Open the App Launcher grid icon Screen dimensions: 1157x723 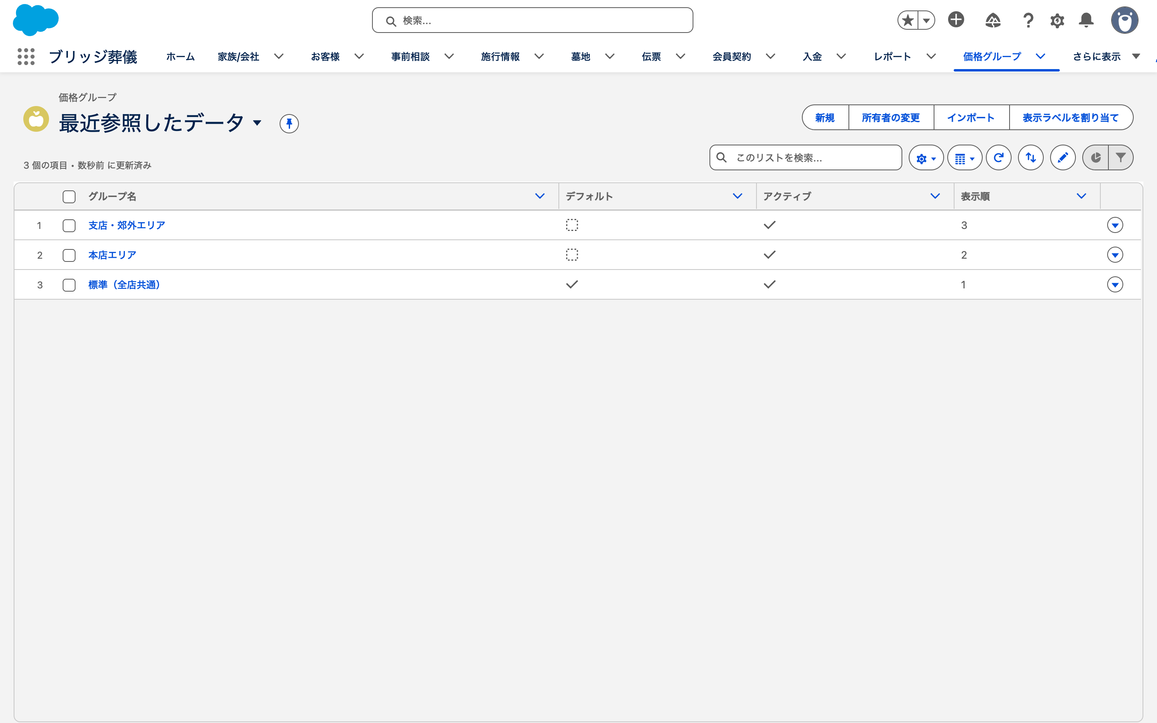[x=26, y=56]
